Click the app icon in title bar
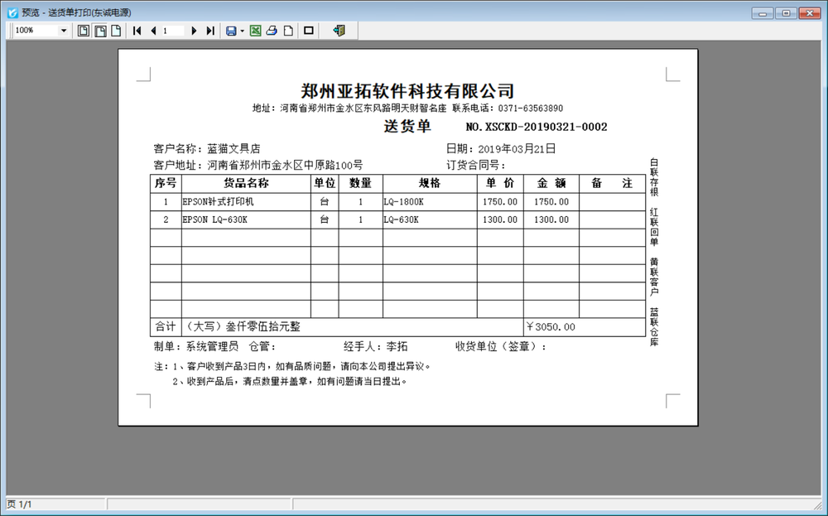Viewport: 828px width, 516px height. 12,12
